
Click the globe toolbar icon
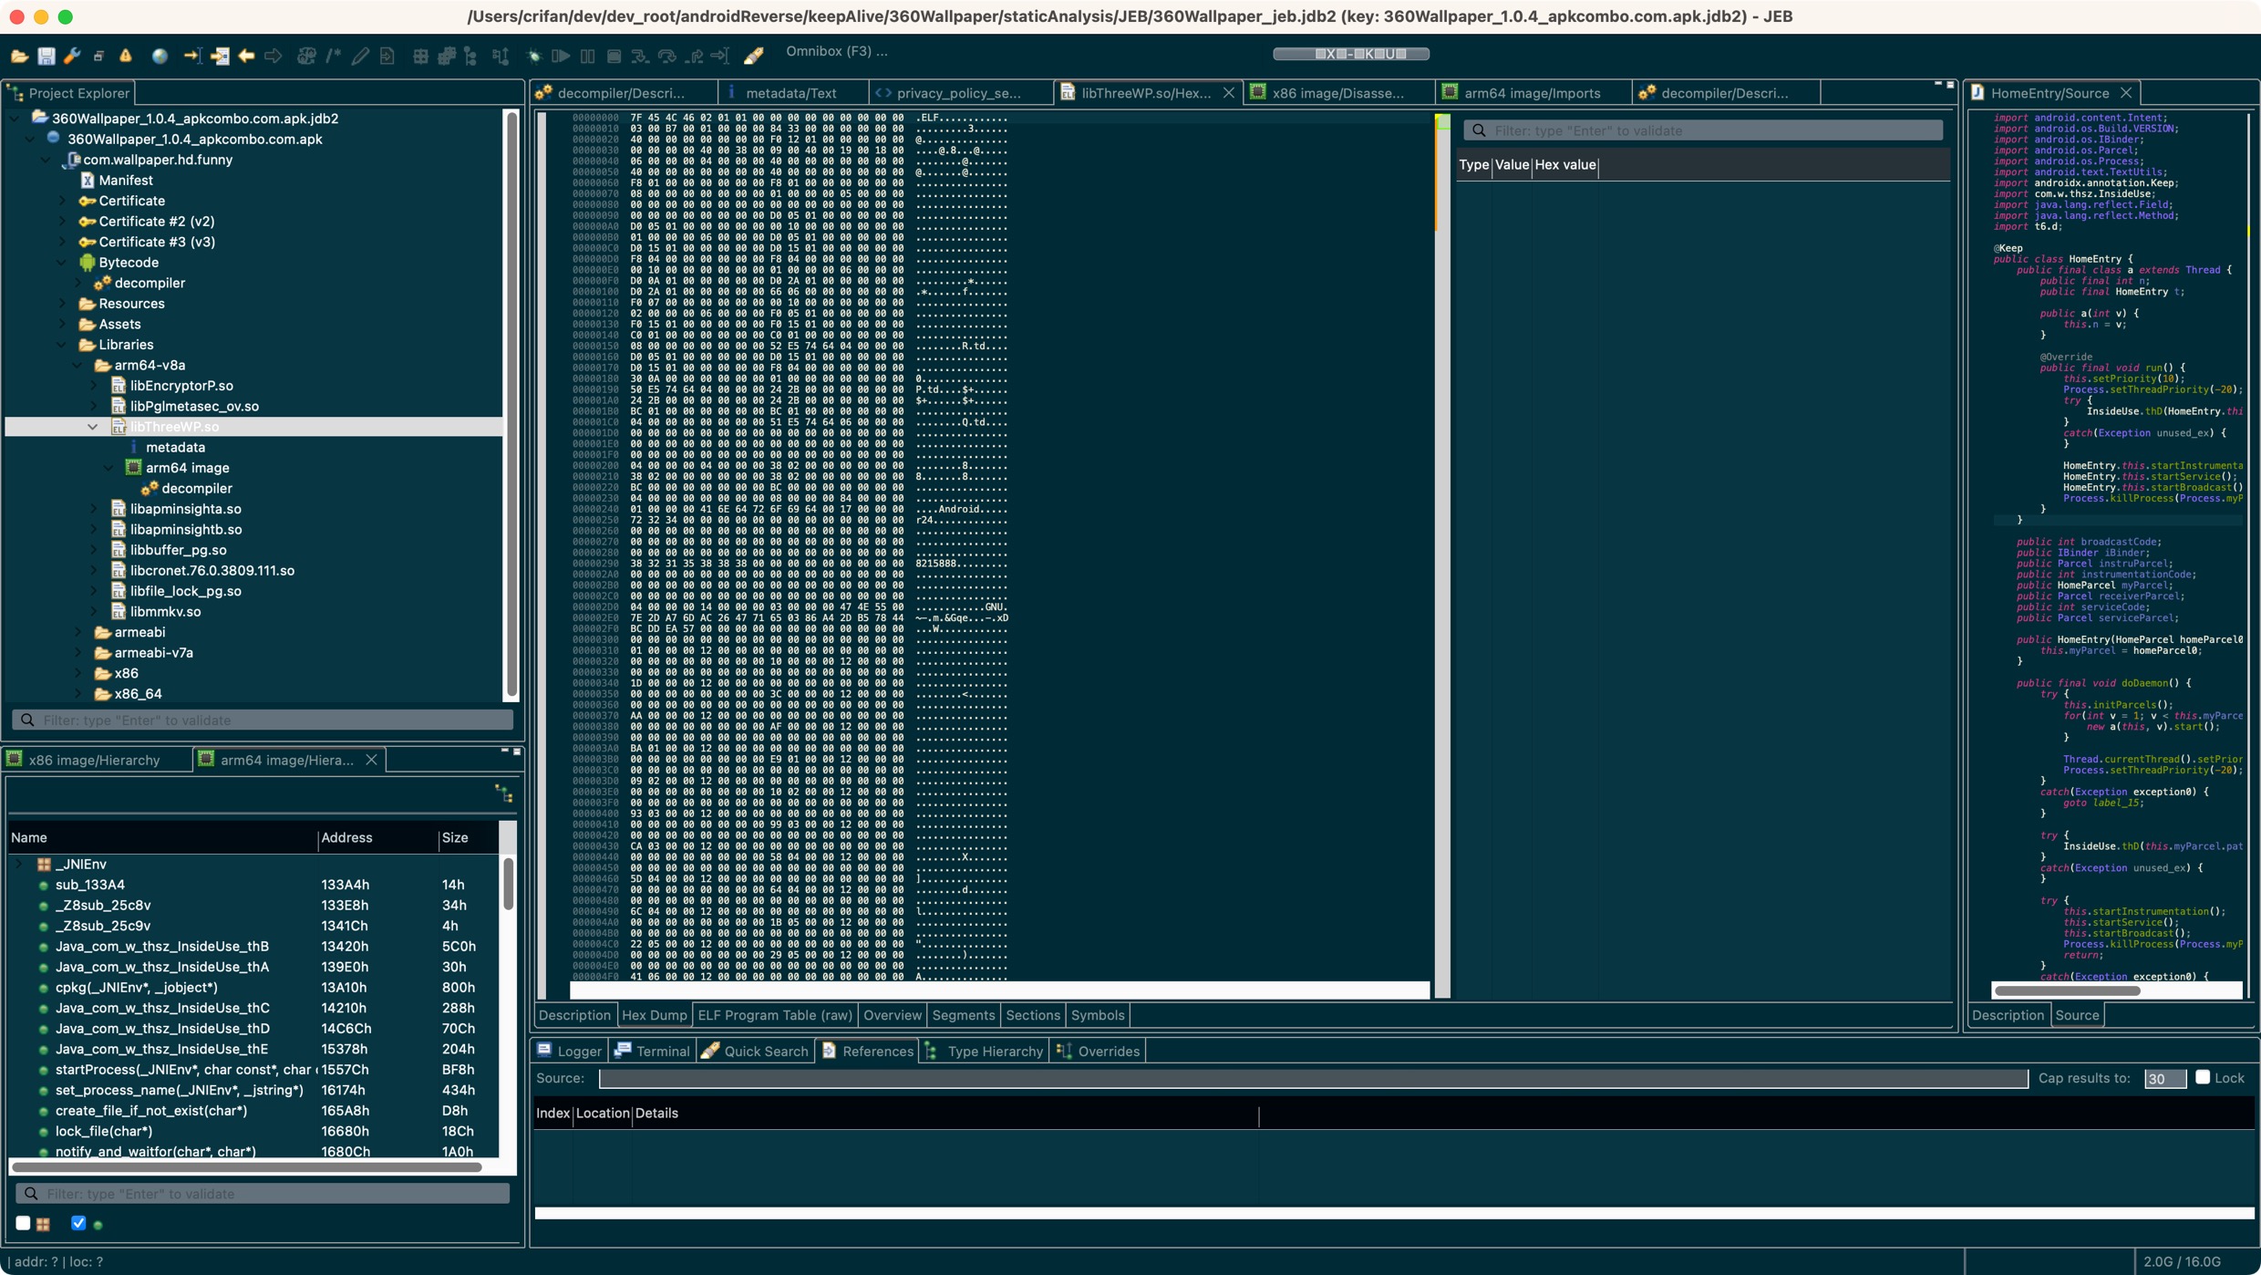[x=160, y=56]
